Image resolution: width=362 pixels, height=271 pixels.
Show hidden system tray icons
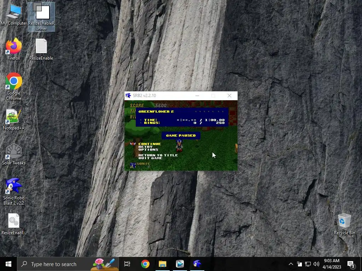click(x=291, y=264)
